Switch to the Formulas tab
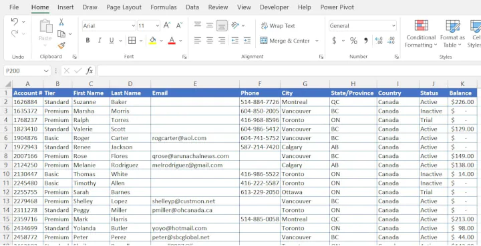 pos(164,7)
